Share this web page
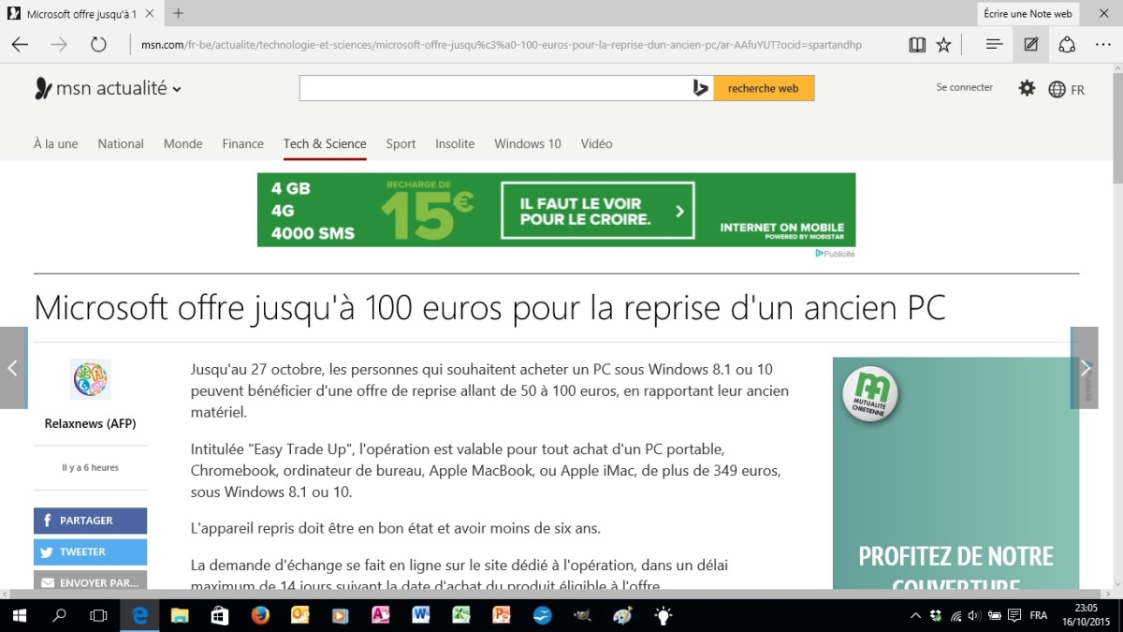Screen dimensions: 1123x632 tap(1067, 44)
